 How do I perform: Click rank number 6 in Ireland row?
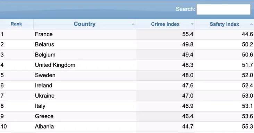click(2, 85)
